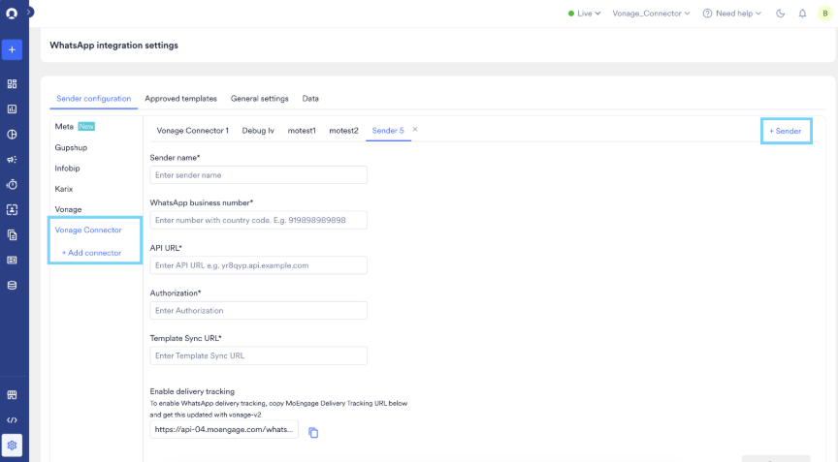Open the content card icon in sidebar
The image size is (838, 462).
(x=12, y=261)
